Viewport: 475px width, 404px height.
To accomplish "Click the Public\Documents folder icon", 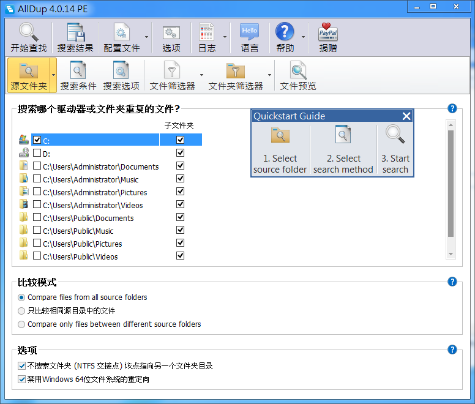I will coord(24,217).
